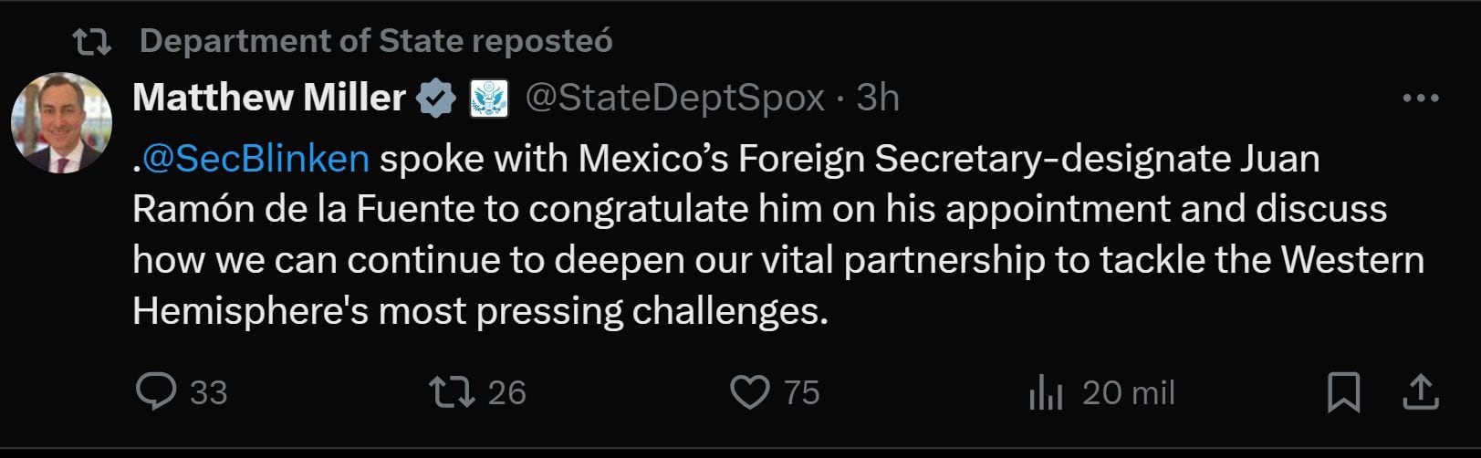This screenshot has width=1481, height=458.
Task: Open the three-dot more options menu
Action: click(x=1420, y=99)
